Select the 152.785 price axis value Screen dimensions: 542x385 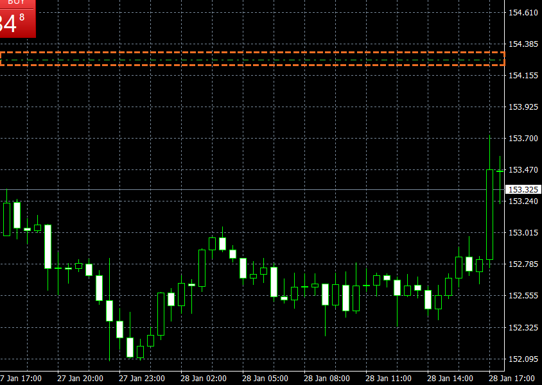coord(522,264)
